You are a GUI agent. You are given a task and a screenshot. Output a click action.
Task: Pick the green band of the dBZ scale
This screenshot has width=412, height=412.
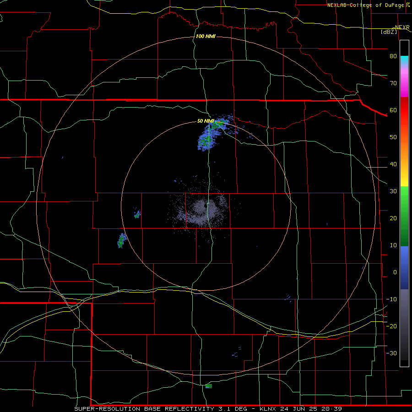click(404, 216)
